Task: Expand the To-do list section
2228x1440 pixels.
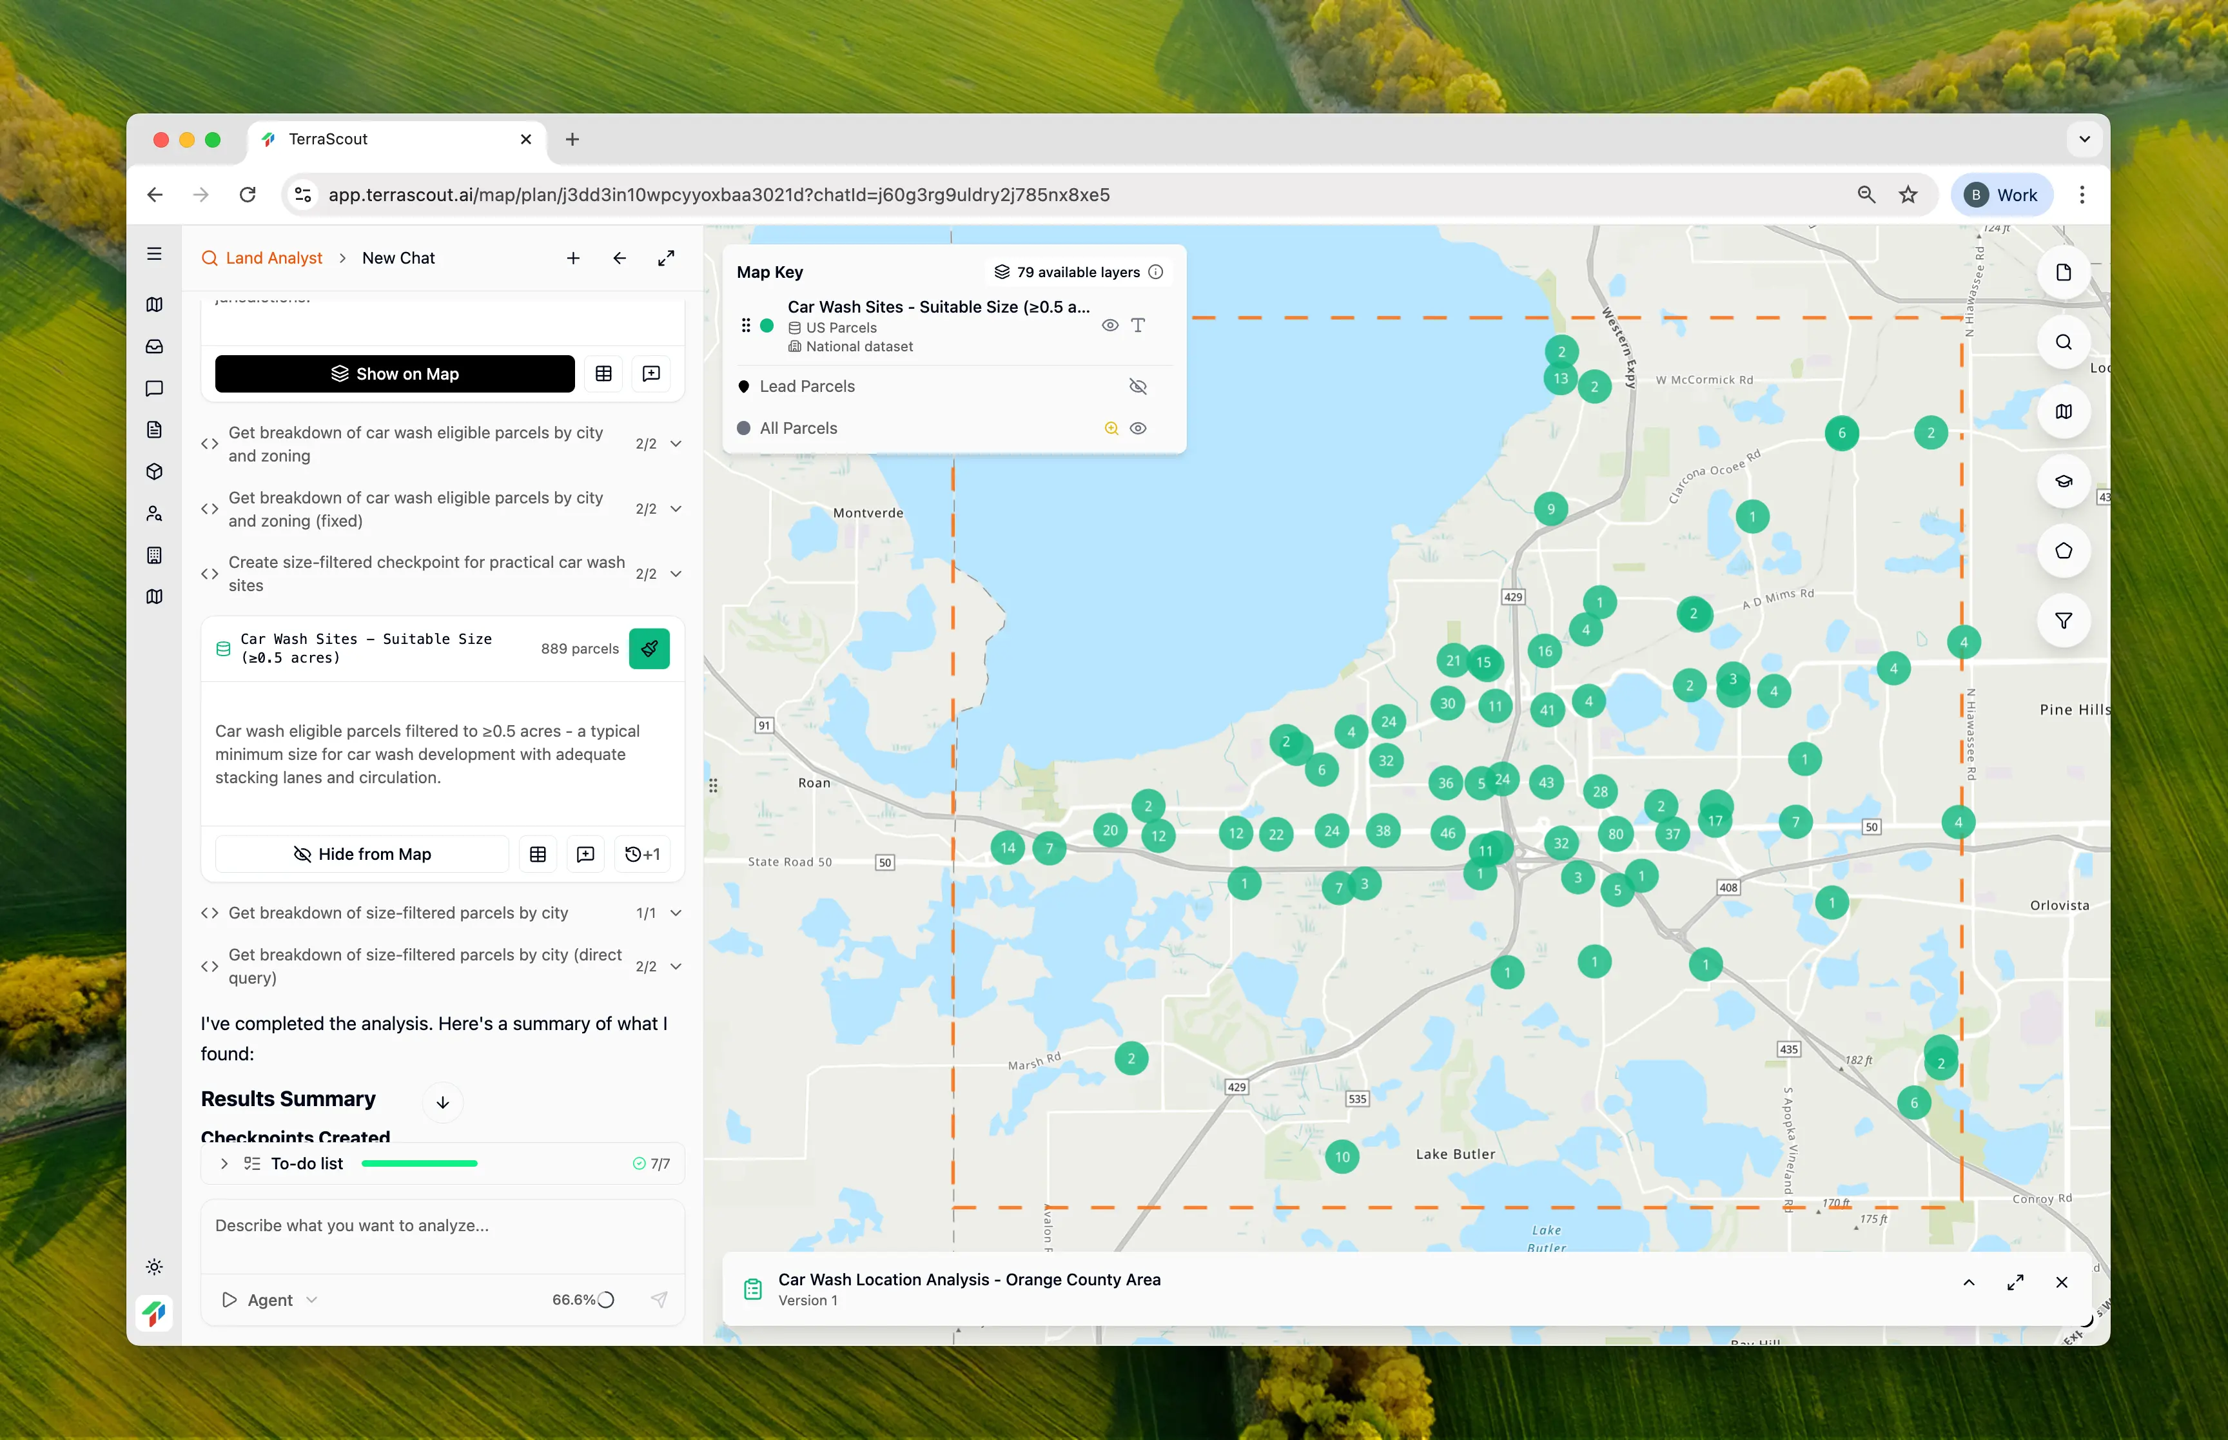Action: click(x=224, y=1163)
